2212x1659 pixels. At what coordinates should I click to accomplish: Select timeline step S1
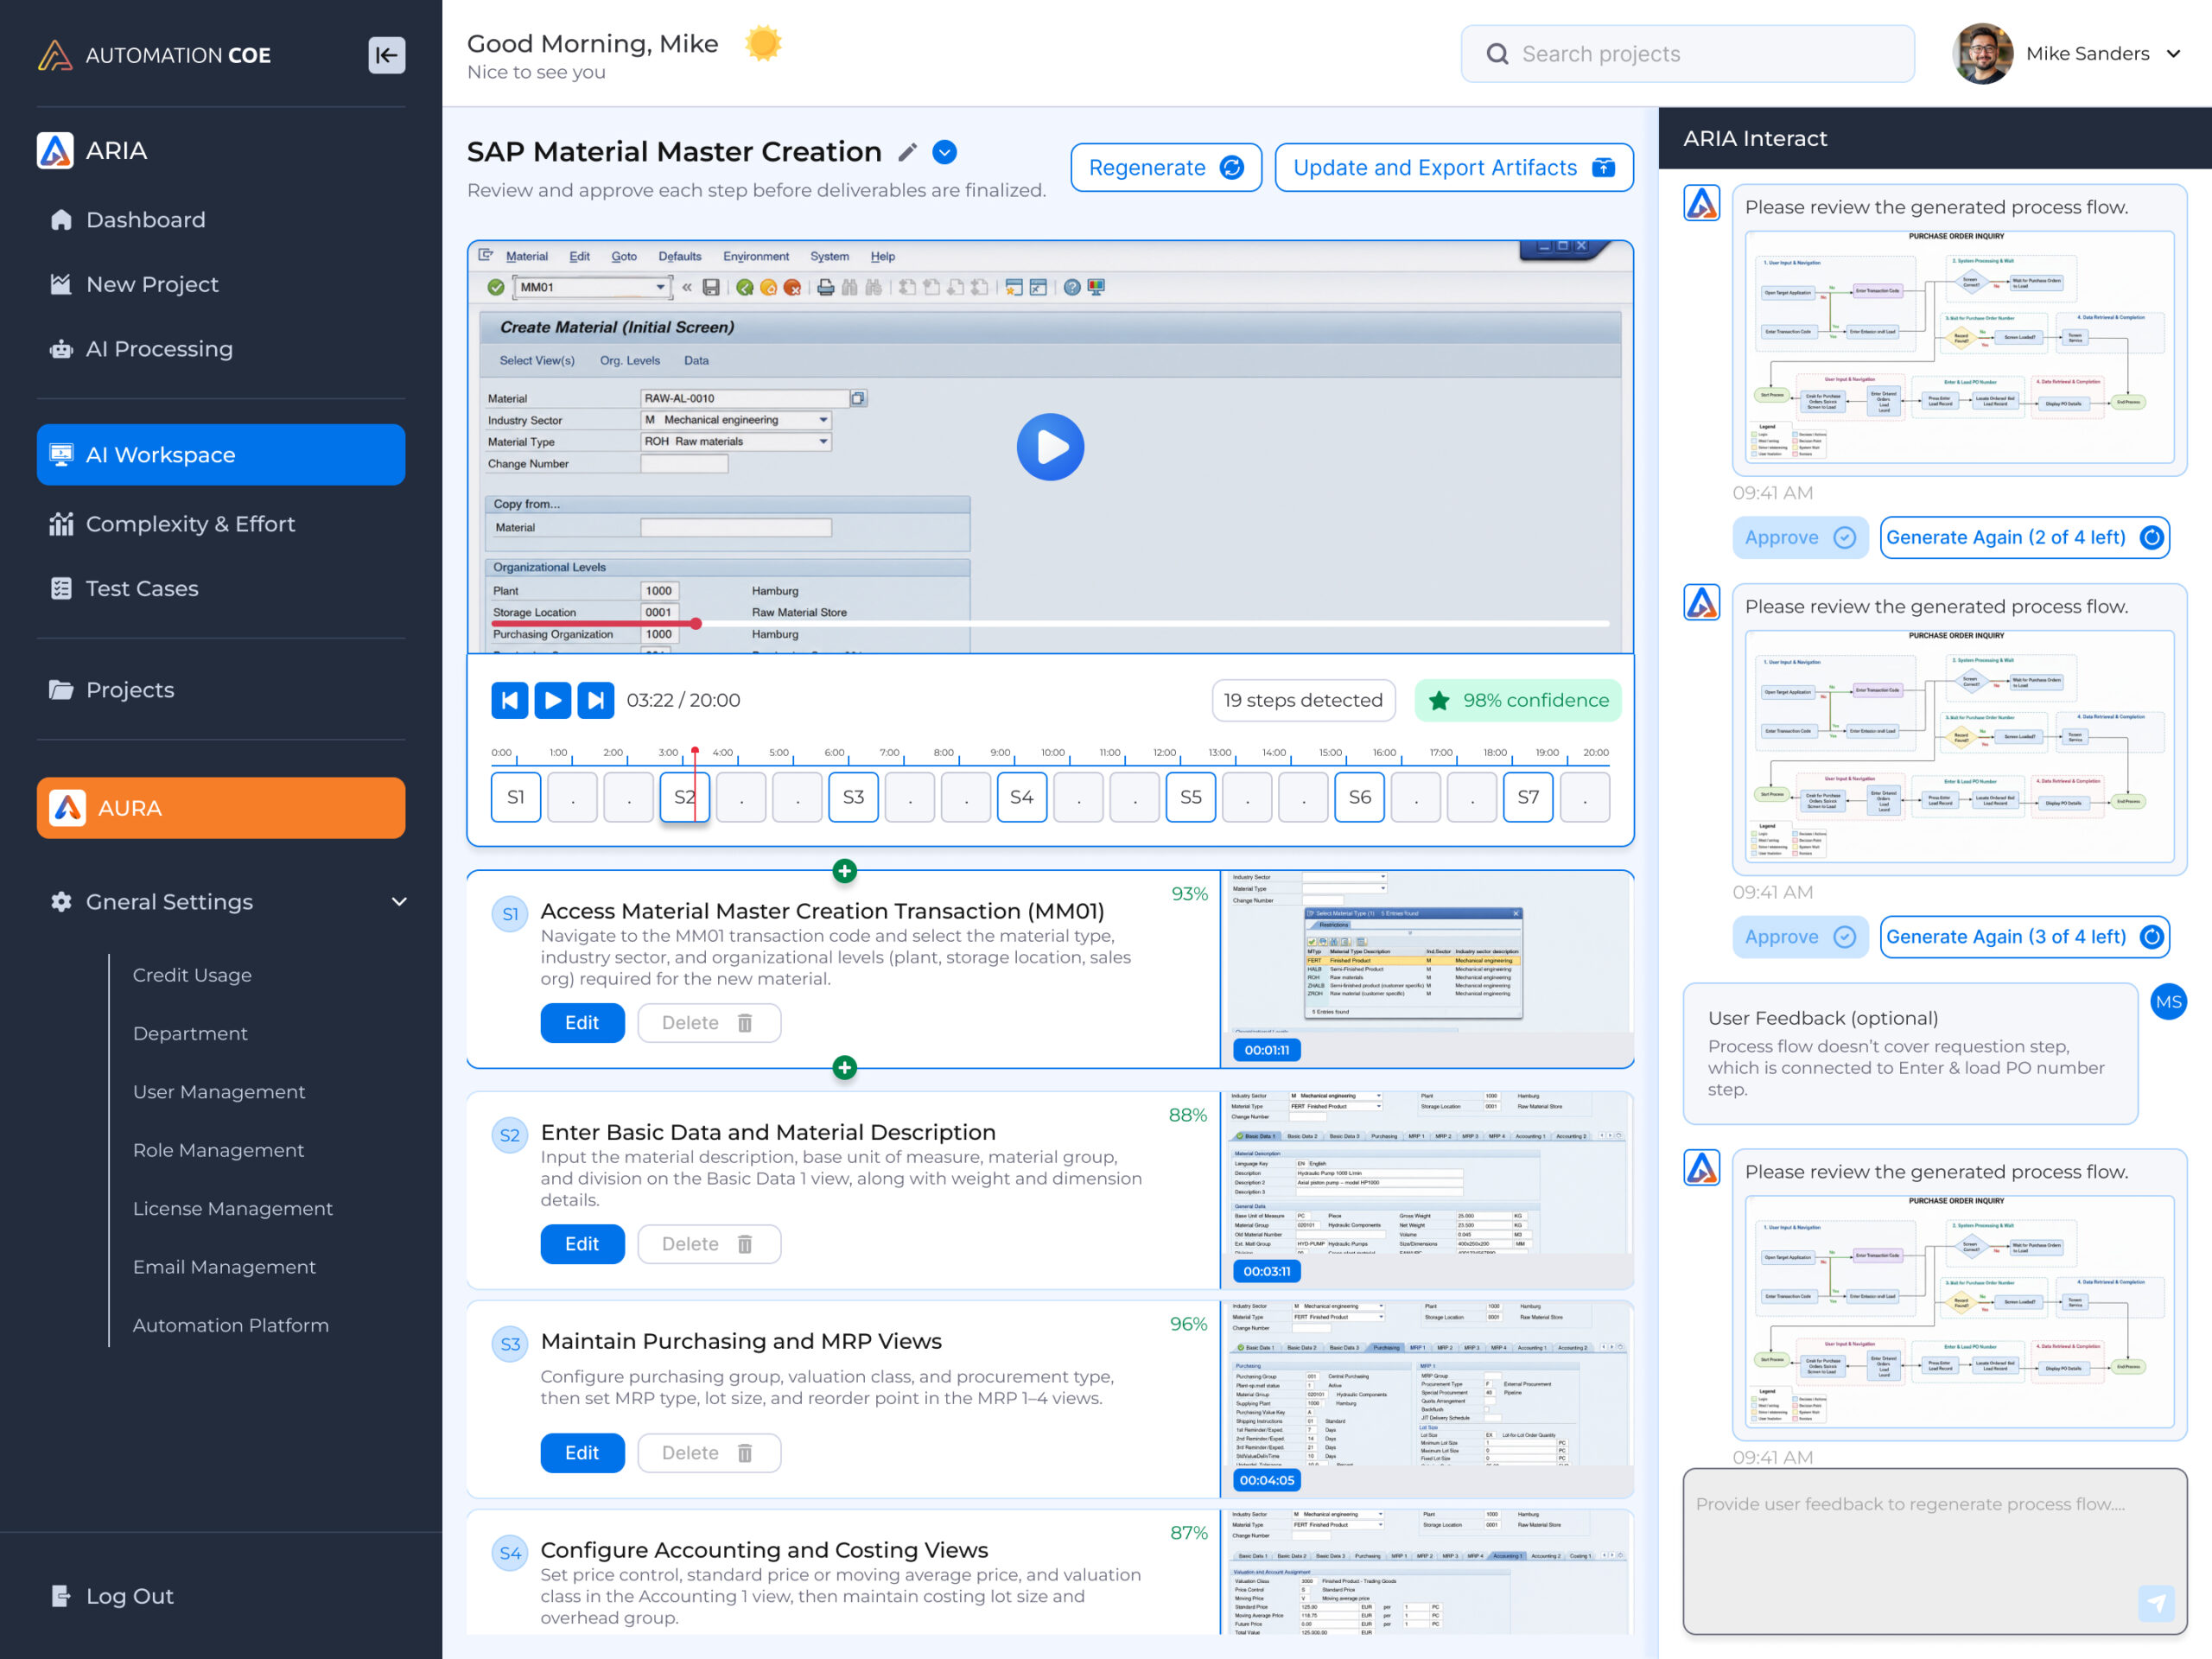click(x=516, y=797)
